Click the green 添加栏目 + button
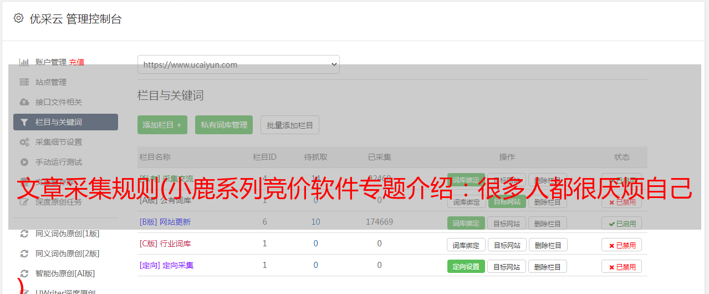This screenshot has width=709, height=294. (162, 125)
